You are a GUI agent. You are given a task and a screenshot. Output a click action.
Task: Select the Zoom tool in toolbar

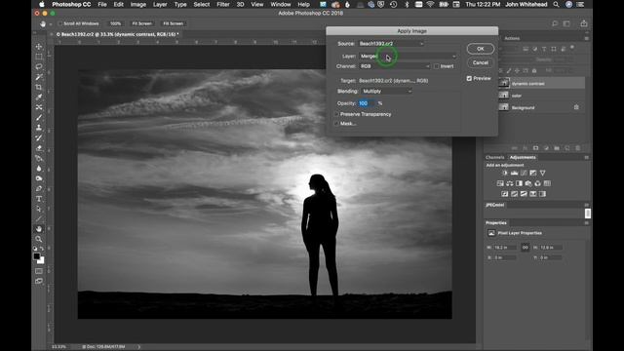[39, 239]
